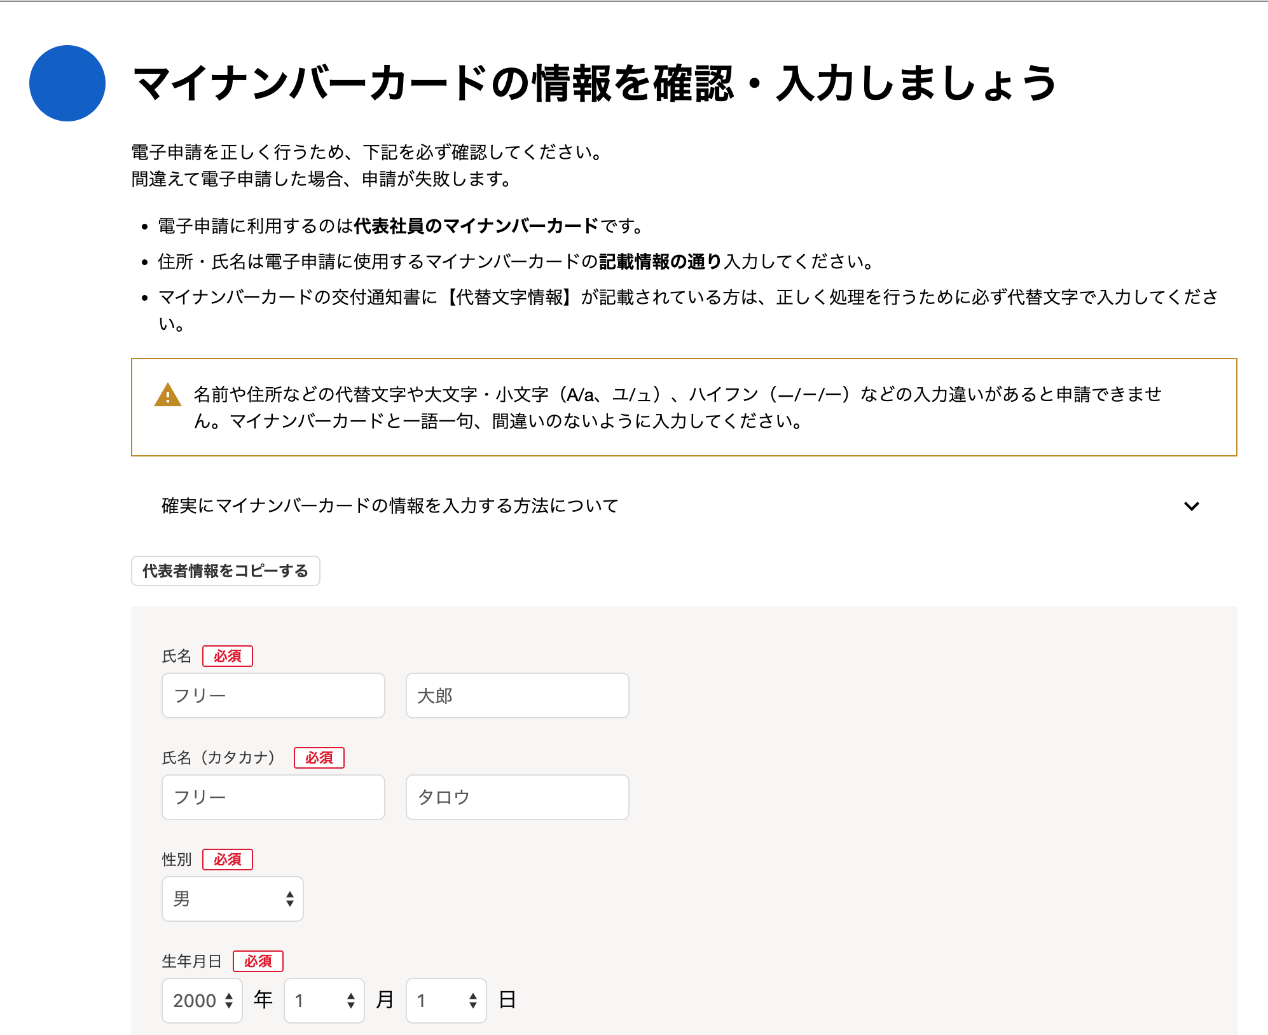
Task: Open the birth day dropdown before 日
Action: pyautogui.click(x=446, y=1001)
